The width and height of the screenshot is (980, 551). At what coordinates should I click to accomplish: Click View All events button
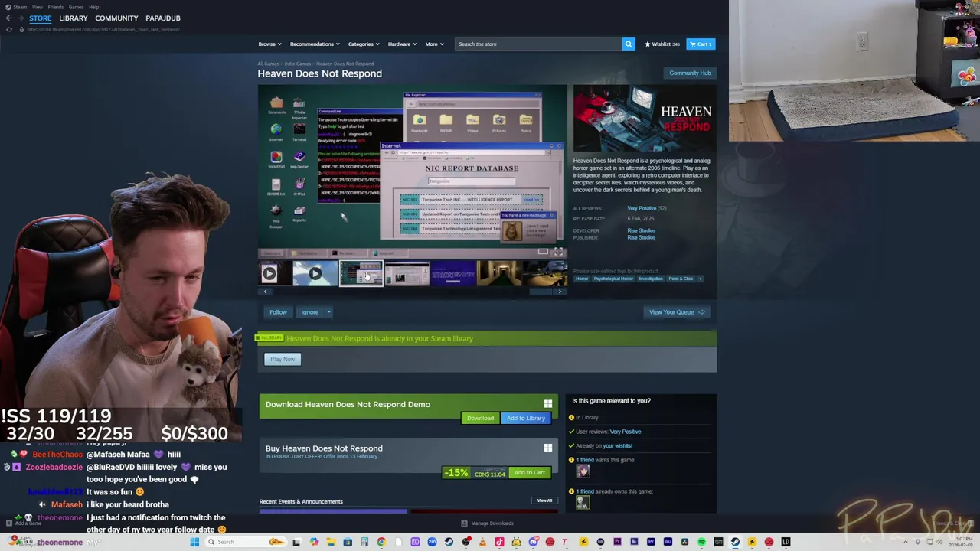[544, 500]
